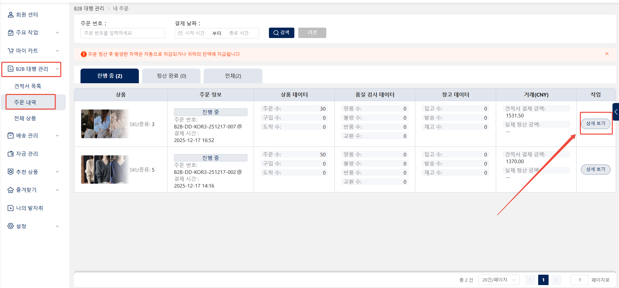This screenshot has width=619, height=288.
Task: Click the 나의 발자취 history icon
Action: 11,208
